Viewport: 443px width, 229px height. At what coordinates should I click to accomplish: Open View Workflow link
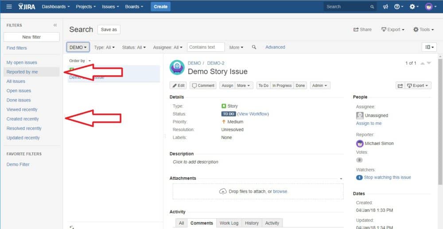point(253,114)
